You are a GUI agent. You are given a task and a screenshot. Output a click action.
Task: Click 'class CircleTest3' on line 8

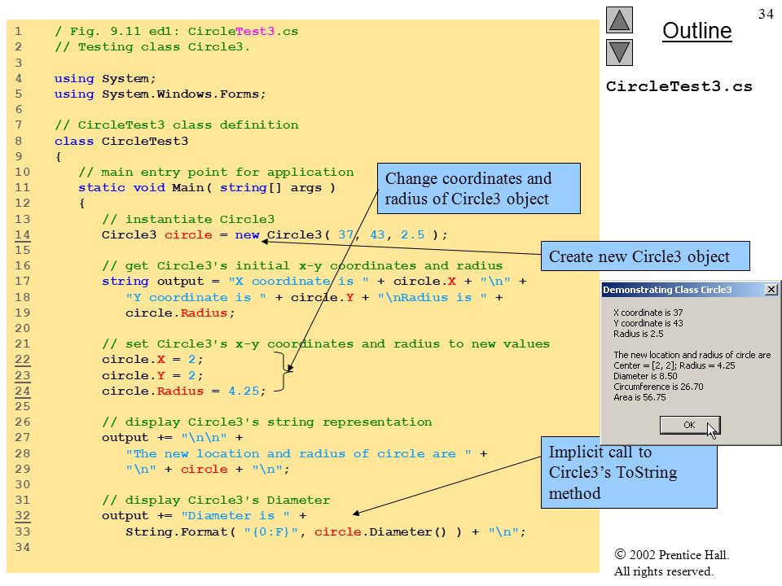121,141
